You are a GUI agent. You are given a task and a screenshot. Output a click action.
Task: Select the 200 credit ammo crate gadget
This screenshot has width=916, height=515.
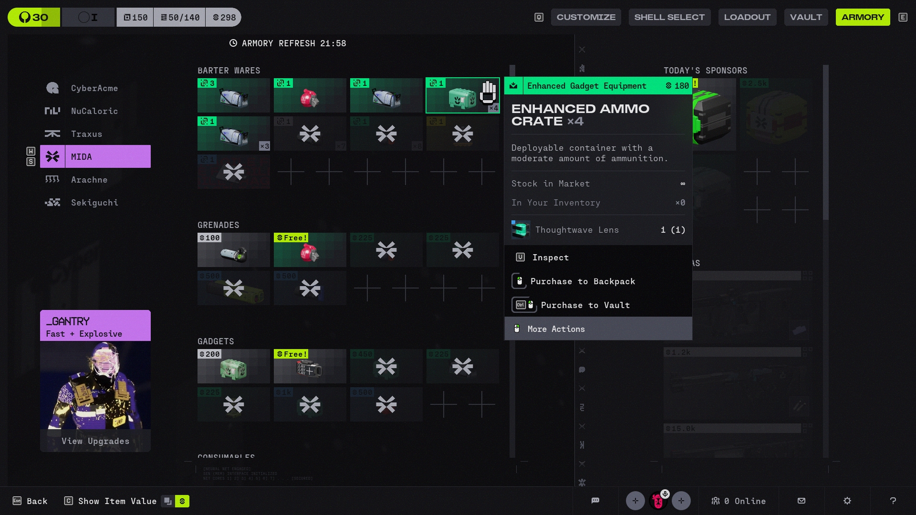tap(233, 367)
